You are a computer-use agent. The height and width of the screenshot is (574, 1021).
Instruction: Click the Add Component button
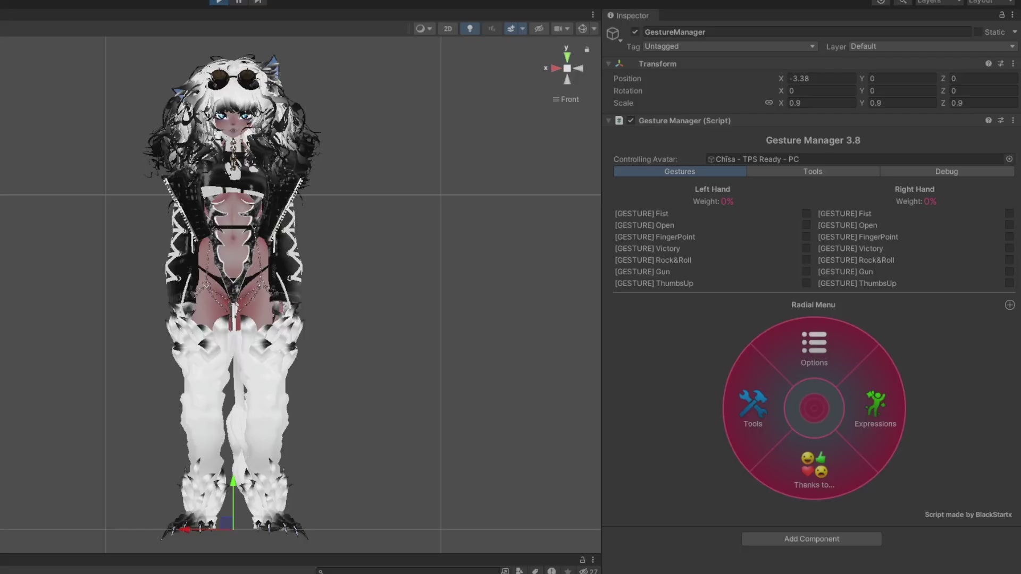pos(811,539)
